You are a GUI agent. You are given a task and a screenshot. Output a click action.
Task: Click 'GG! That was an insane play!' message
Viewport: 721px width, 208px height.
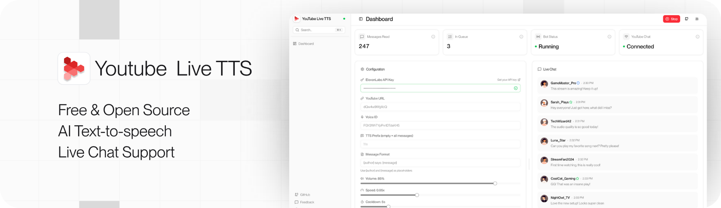[570, 184]
